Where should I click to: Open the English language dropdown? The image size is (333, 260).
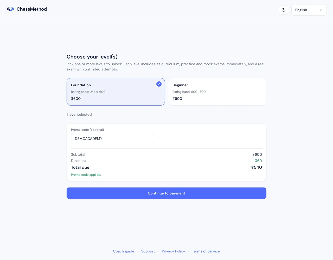pos(309,10)
